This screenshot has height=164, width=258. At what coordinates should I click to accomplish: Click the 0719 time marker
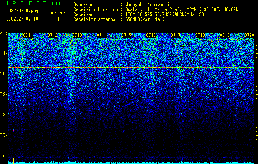pos(225,35)
